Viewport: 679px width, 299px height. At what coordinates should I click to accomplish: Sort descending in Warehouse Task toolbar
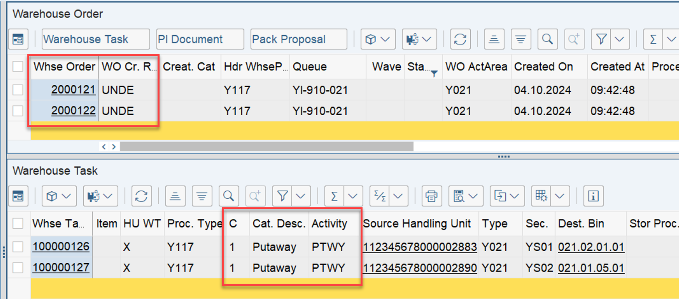coord(202,196)
